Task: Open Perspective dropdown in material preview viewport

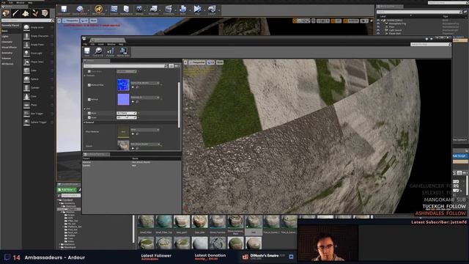Action: pos(197,62)
